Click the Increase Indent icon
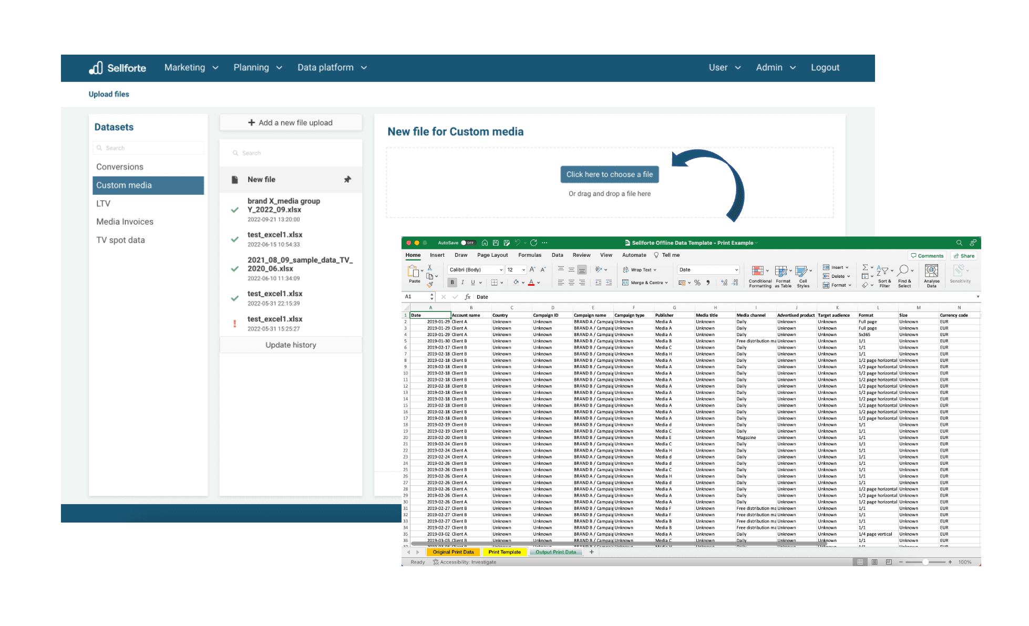Image resolution: width=1029 pixels, height=626 pixels. point(609,283)
